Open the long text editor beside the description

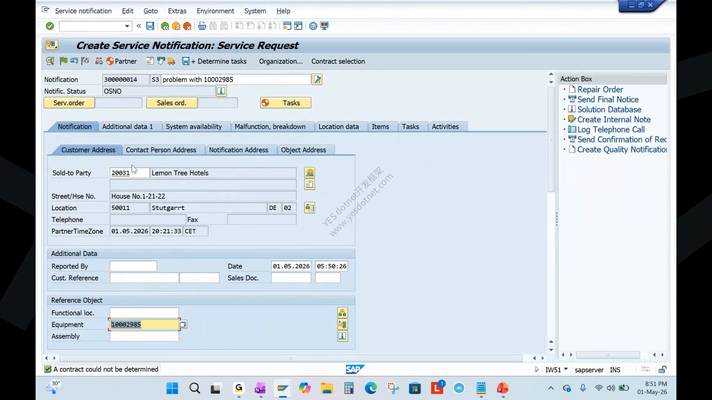click(317, 79)
